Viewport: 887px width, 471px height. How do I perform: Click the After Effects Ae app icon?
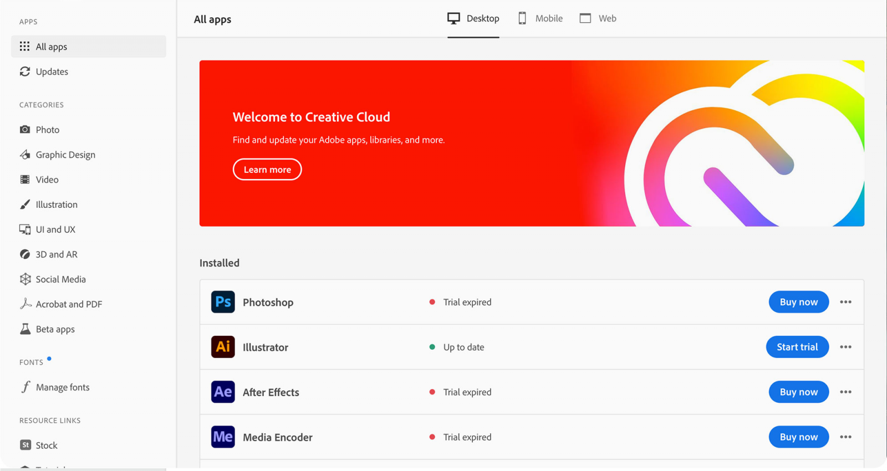[223, 392]
